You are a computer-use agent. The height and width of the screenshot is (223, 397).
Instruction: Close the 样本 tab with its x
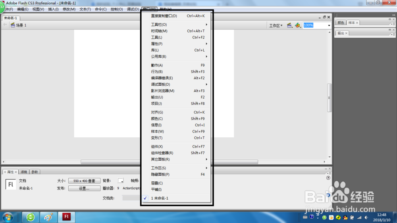[357, 23]
